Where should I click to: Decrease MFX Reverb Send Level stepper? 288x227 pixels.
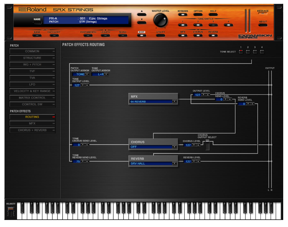tap(248, 104)
